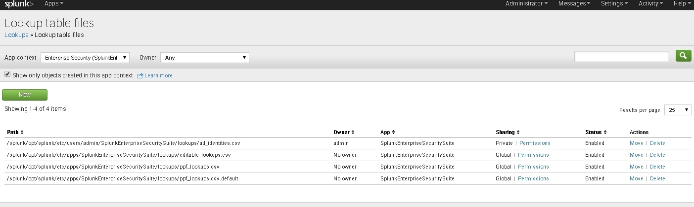Sort table by Path column
Screen dimensions: 694x207
coord(15,132)
